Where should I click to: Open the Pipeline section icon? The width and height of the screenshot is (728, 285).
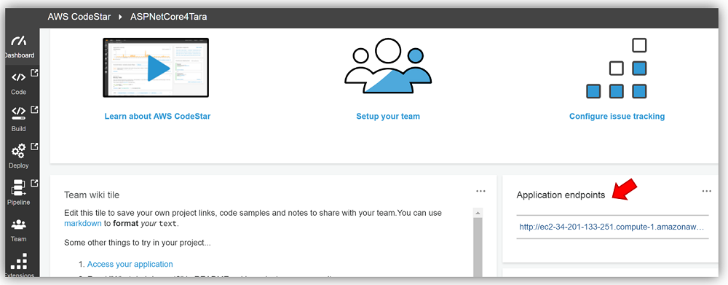pos(19,187)
